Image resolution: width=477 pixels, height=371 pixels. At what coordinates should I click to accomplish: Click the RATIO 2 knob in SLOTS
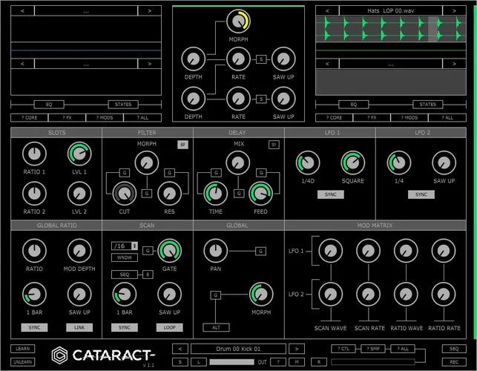34,194
